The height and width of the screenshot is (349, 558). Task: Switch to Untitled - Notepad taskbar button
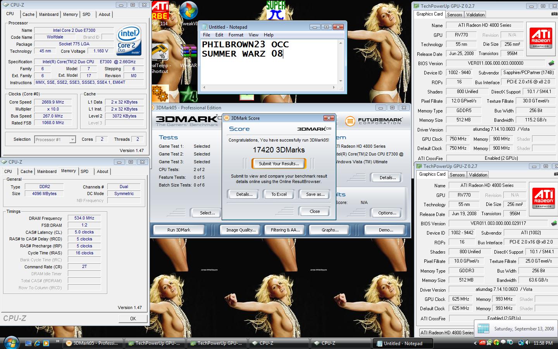[x=403, y=343]
